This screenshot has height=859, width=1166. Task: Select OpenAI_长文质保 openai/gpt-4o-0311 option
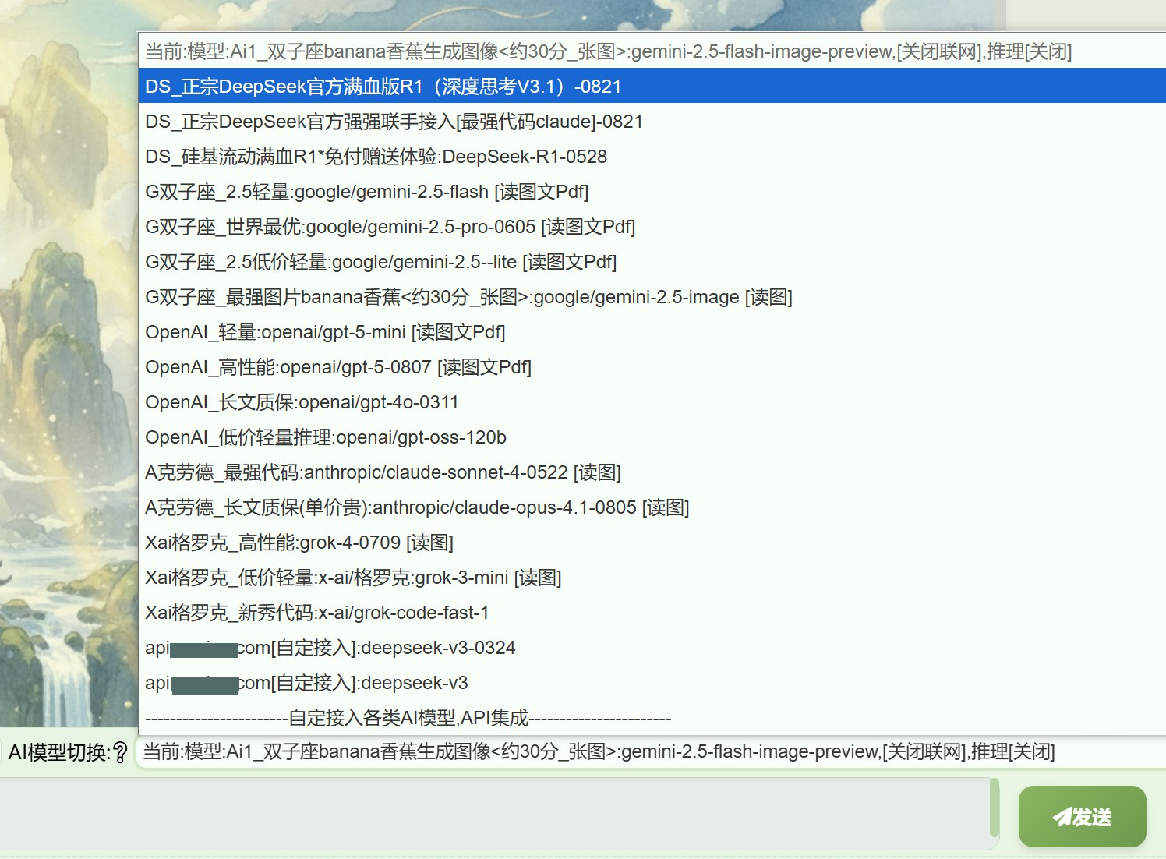[x=652, y=401]
